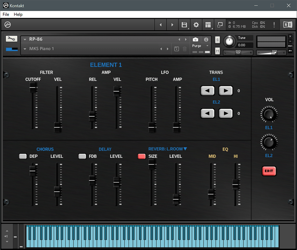Click the Delay LEVEL slider handle
Viewport: 297px width, 250px height.
(x=117, y=183)
